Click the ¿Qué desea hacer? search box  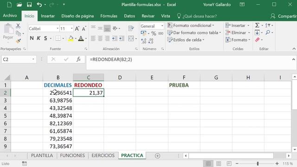coord(197,16)
